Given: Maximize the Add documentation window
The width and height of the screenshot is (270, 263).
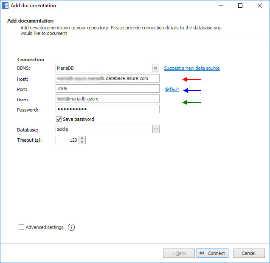Looking at the screenshot, I should (x=240, y=6).
